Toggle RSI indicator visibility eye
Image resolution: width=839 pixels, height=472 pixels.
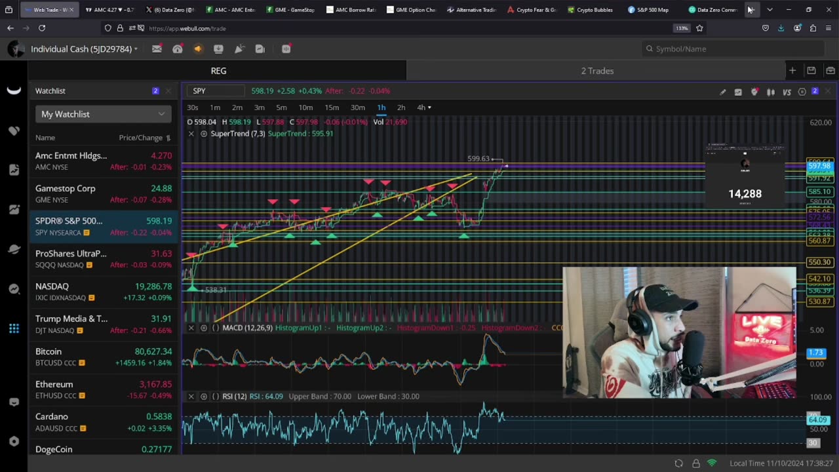click(204, 397)
